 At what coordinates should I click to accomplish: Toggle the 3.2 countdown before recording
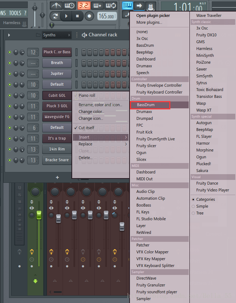(84, 6)
